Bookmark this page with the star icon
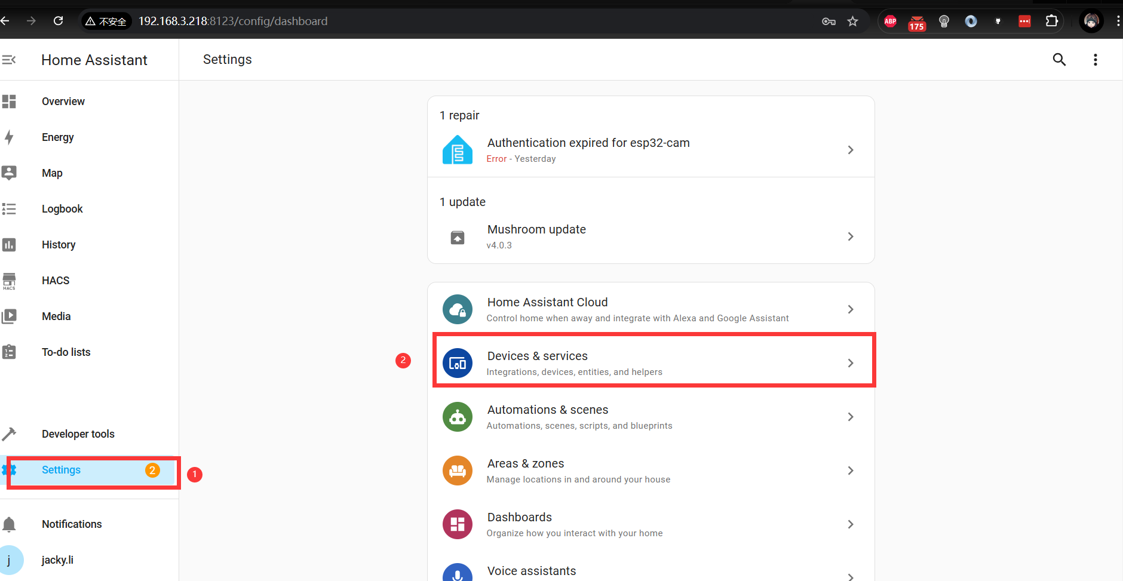The width and height of the screenshot is (1123, 581). (852, 21)
